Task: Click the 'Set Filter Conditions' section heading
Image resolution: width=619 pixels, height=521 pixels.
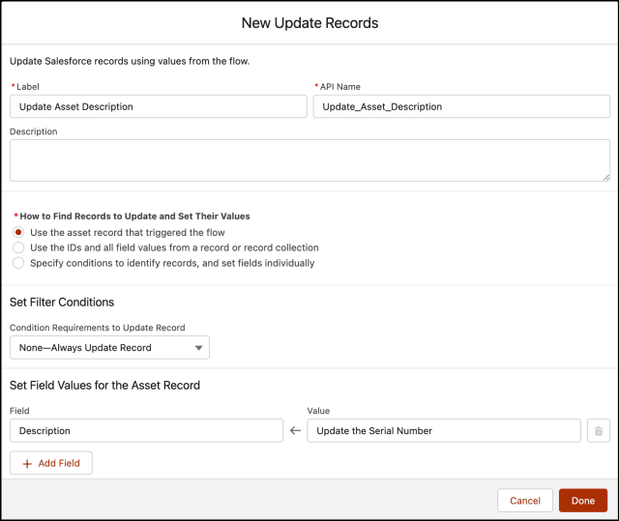Action: click(x=62, y=303)
